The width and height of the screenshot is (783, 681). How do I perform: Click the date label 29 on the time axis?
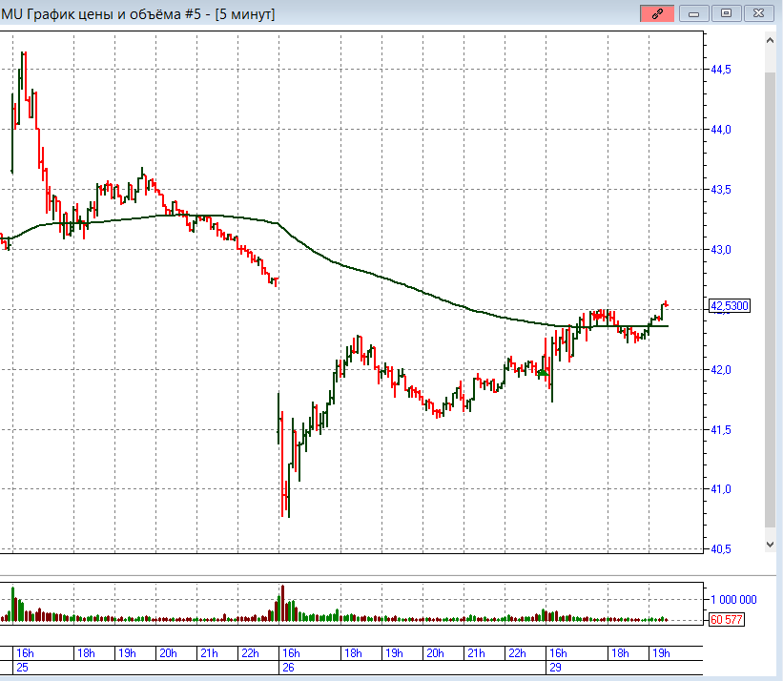(x=553, y=668)
